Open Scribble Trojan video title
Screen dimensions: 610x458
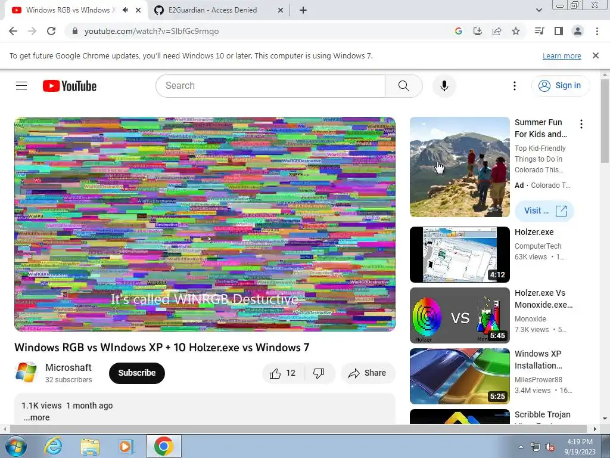(542, 415)
